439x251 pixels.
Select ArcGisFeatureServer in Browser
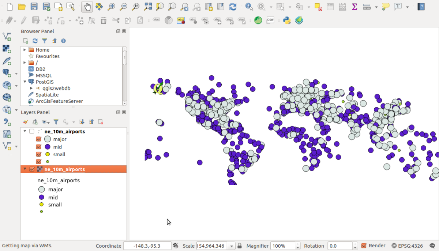point(59,101)
